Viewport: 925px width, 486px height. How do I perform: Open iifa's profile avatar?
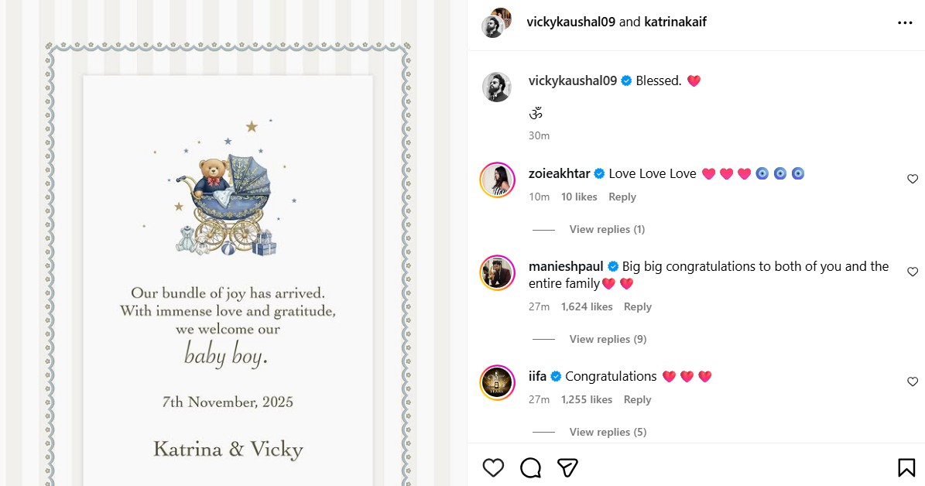click(x=497, y=383)
